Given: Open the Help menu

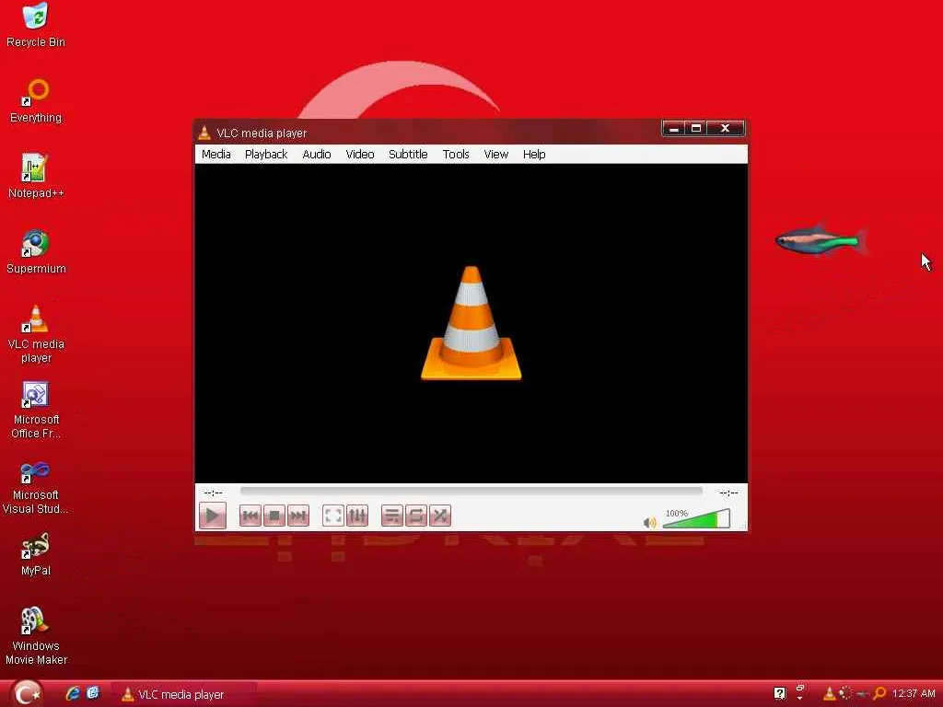Looking at the screenshot, I should click(533, 155).
